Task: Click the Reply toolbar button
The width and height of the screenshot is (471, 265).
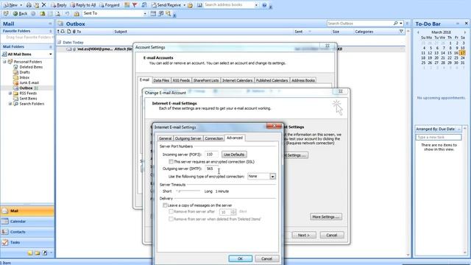Action: pos(59,5)
